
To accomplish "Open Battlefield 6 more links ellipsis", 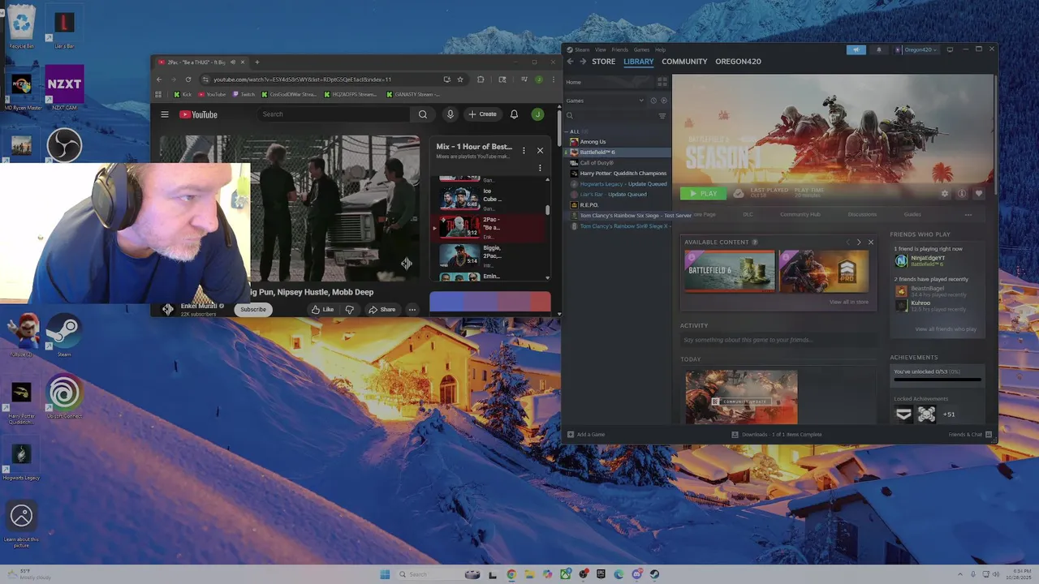I will [x=968, y=214].
